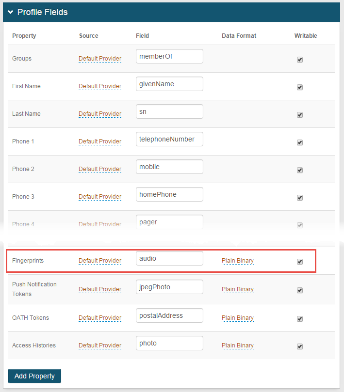The image size is (344, 392).
Task: Click the memberOf field input
Action: pyautogui.click(x=169, y=56)
